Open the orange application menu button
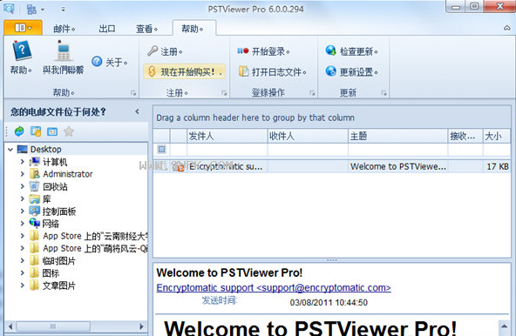This screenshot has width=516, height=336. point(23,28)
